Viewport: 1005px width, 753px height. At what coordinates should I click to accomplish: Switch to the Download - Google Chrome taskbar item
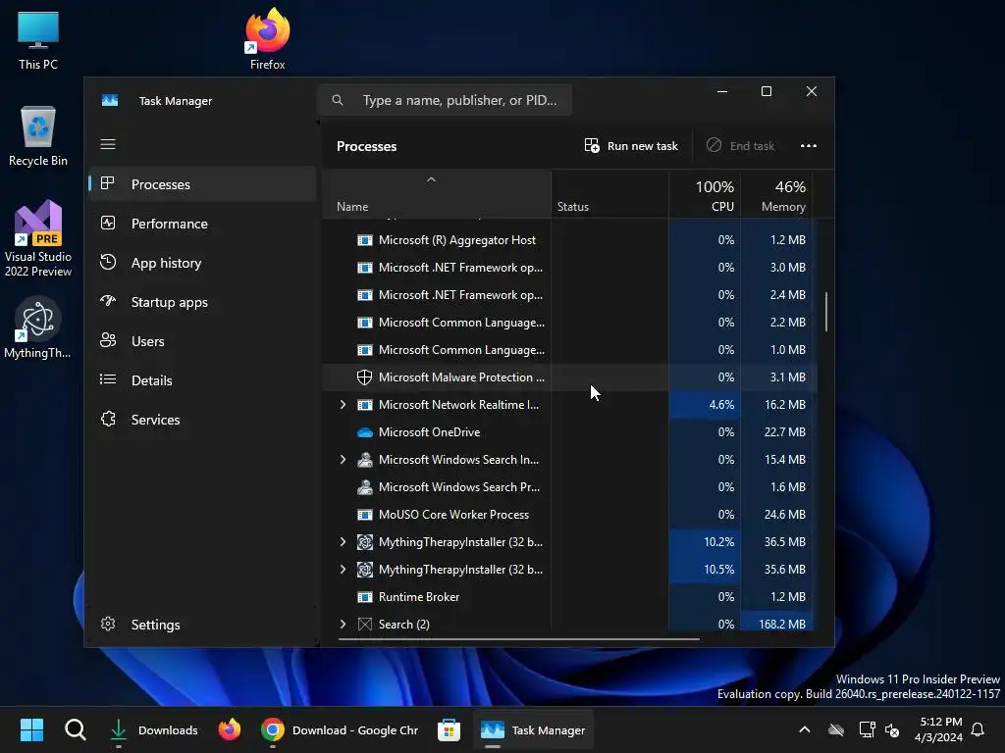point(340,729)
